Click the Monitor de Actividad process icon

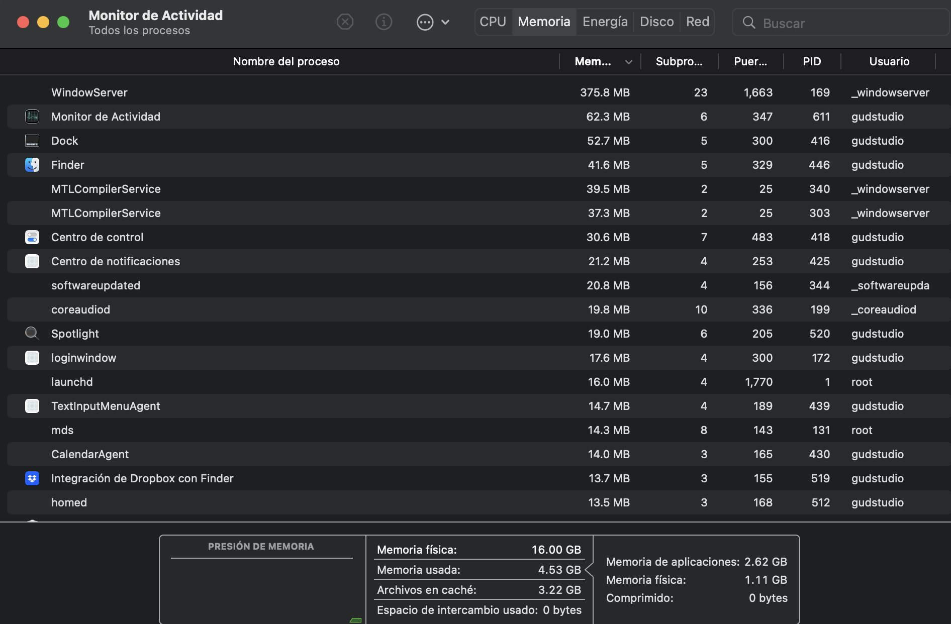tap(32, 117)
